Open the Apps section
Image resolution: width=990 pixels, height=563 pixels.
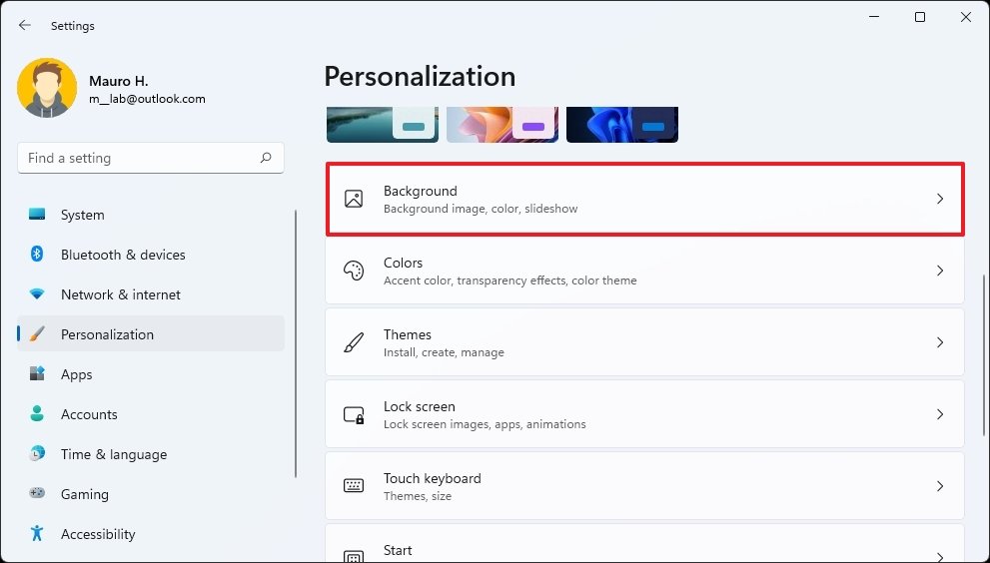tap(151, 373)
